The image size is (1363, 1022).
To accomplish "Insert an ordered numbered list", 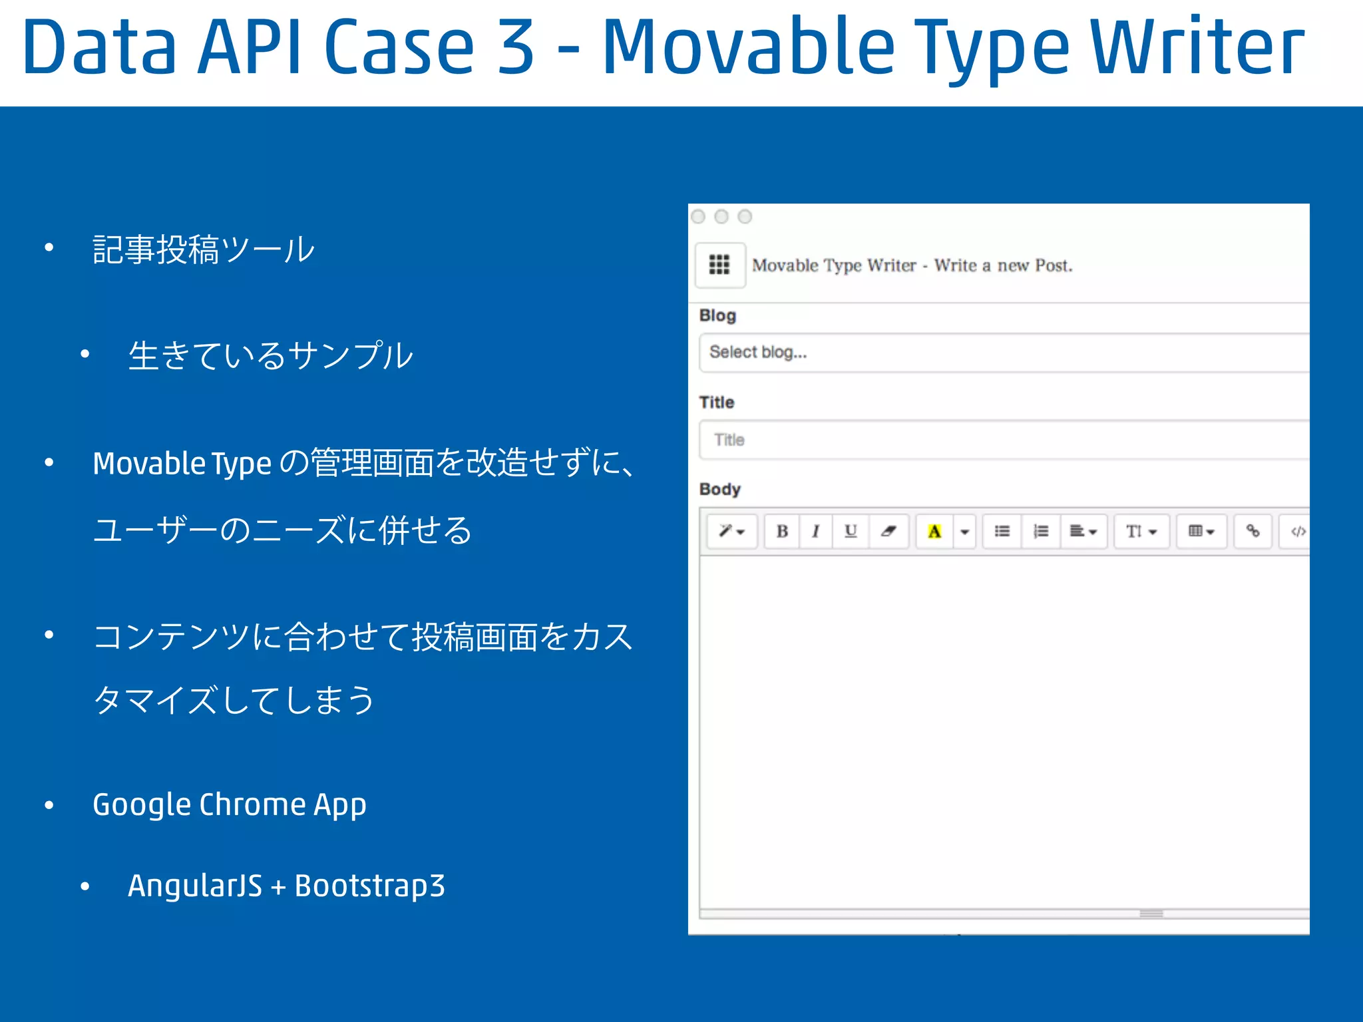I will [x=1040, y=531].
